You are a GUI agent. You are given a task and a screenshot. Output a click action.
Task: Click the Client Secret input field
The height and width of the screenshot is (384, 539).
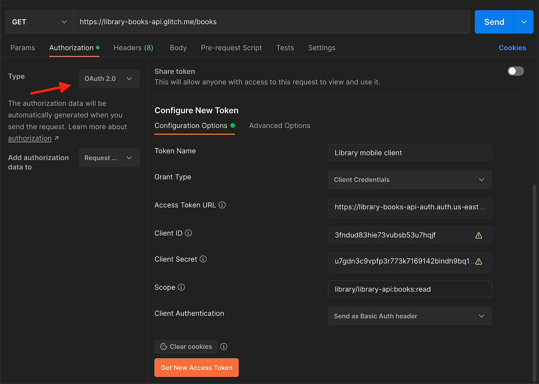(x=410, y=262)
